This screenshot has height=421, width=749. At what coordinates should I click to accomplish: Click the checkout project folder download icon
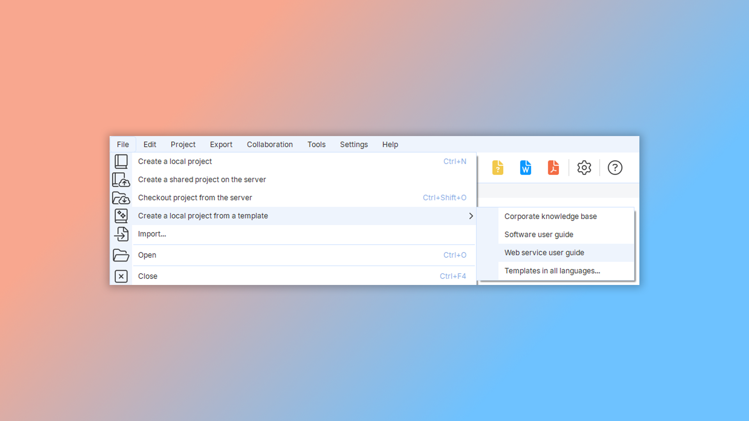point(121,198)
